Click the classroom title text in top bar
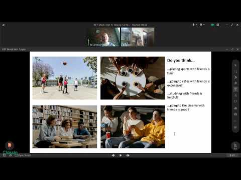This screenshot has width=241, height=180. click(120, 25)
